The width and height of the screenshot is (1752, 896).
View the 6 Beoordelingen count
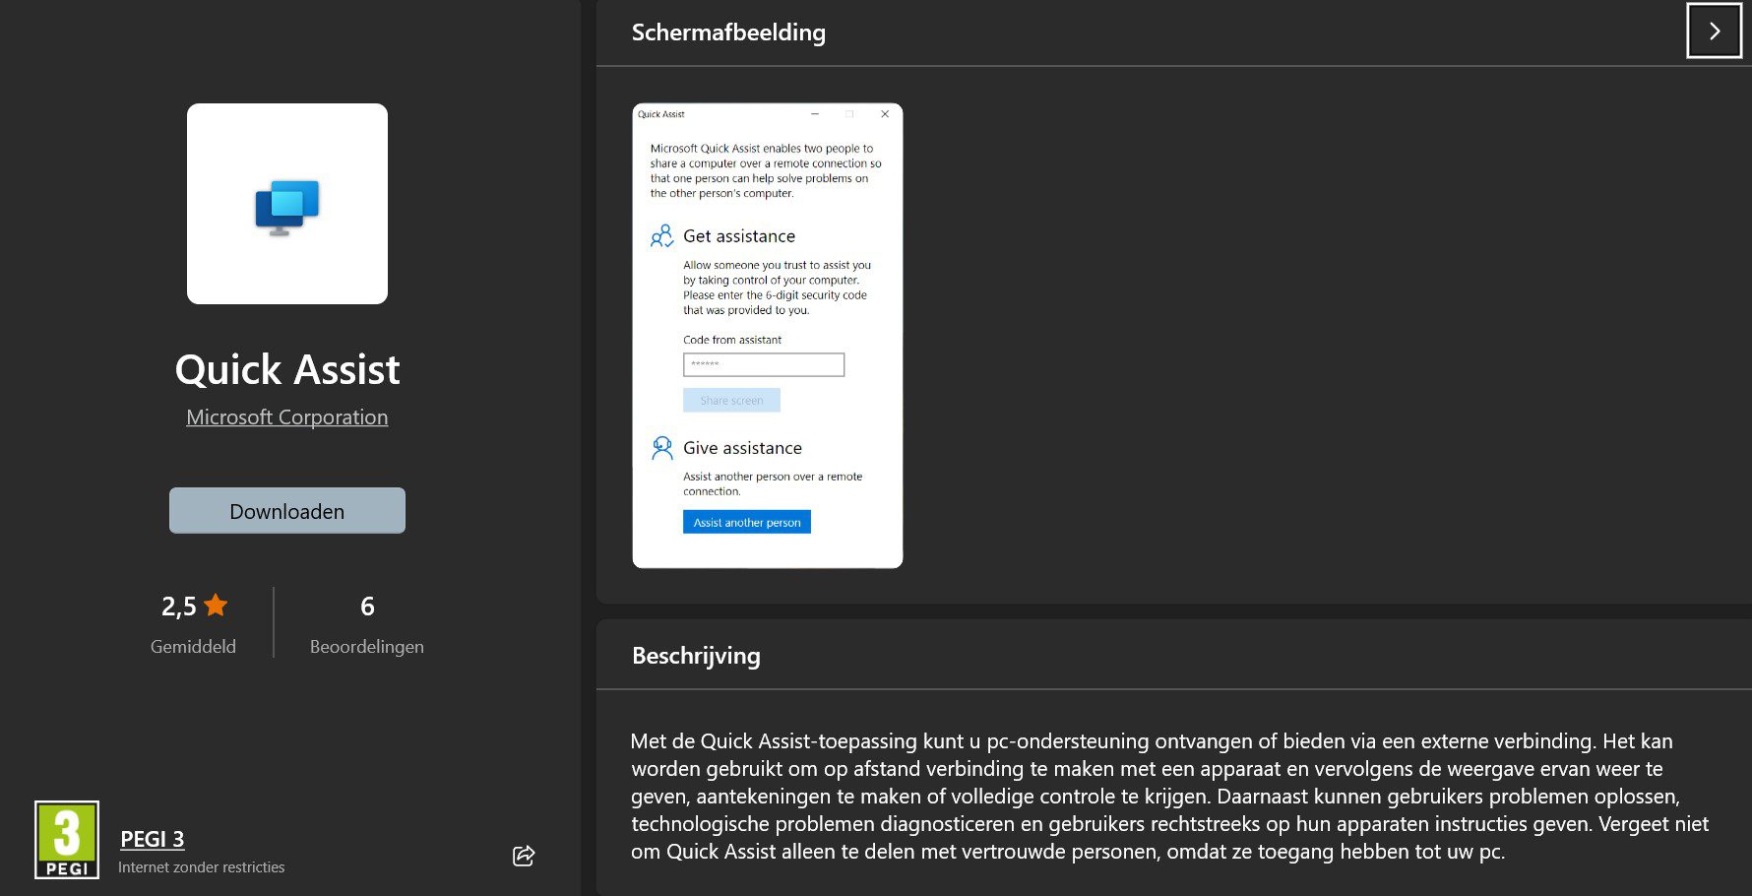[367, 607]
